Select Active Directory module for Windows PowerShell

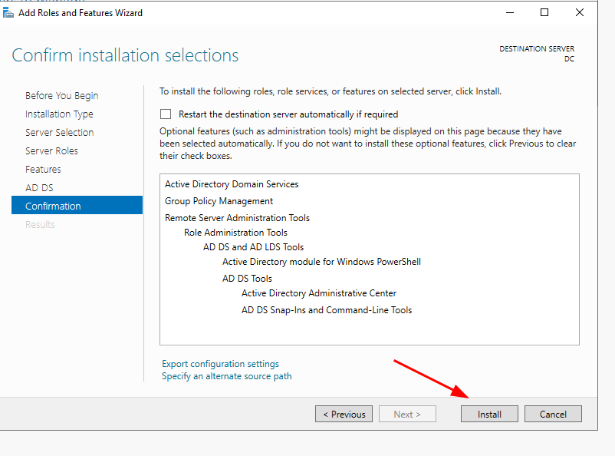[x=321, y=262]
